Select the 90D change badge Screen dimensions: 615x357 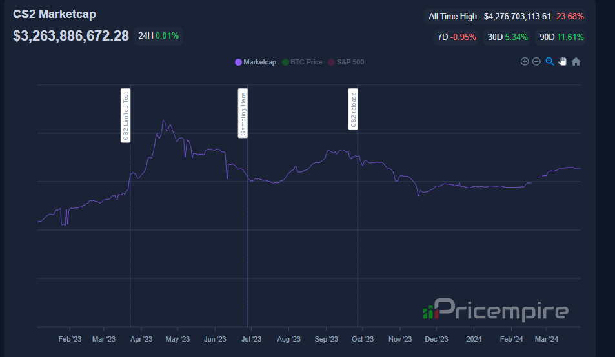click(x=562, y=37)
